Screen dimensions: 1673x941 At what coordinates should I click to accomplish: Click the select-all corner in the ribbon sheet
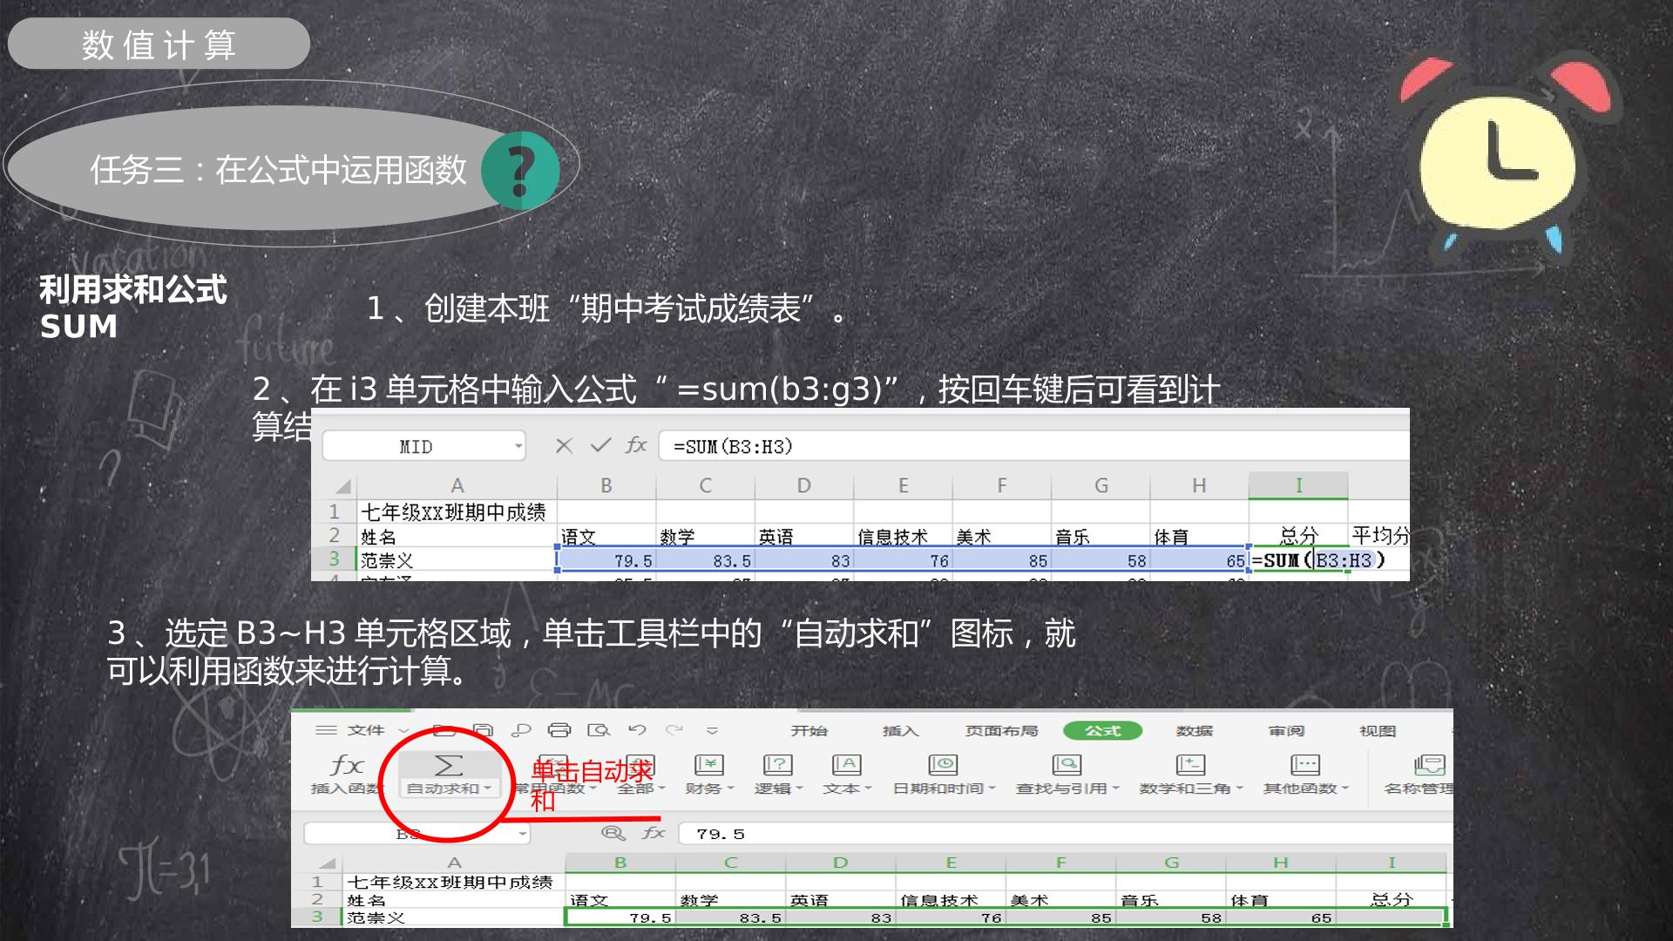pos(327,863)
